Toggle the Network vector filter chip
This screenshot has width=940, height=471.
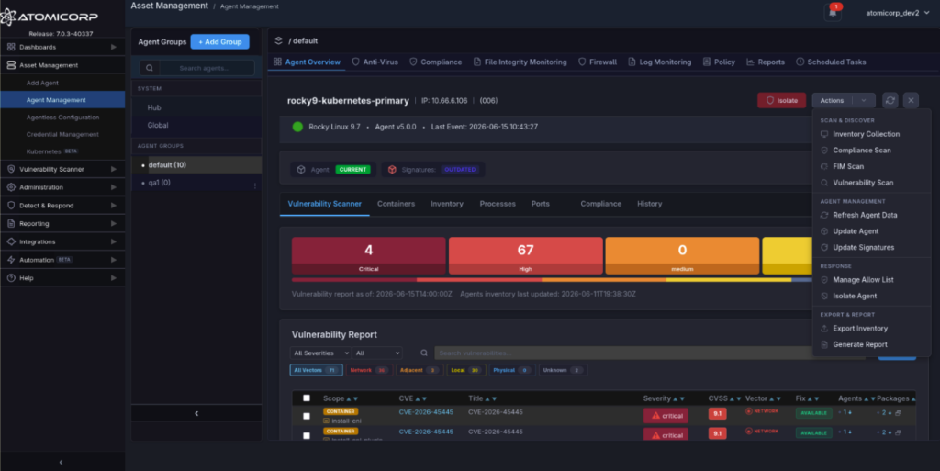click(x=369, y=370)
